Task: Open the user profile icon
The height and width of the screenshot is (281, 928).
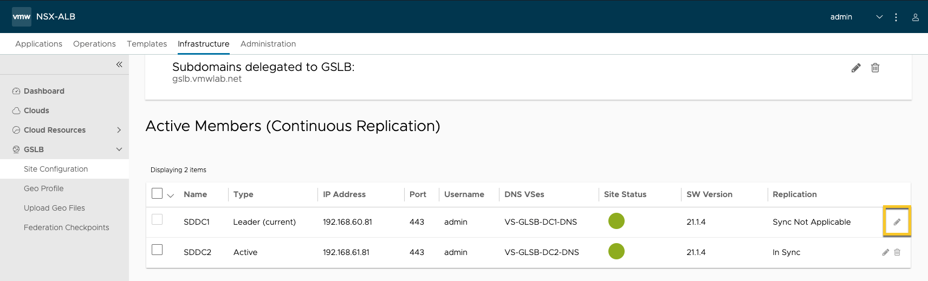Action: click(x=916, y=17)
